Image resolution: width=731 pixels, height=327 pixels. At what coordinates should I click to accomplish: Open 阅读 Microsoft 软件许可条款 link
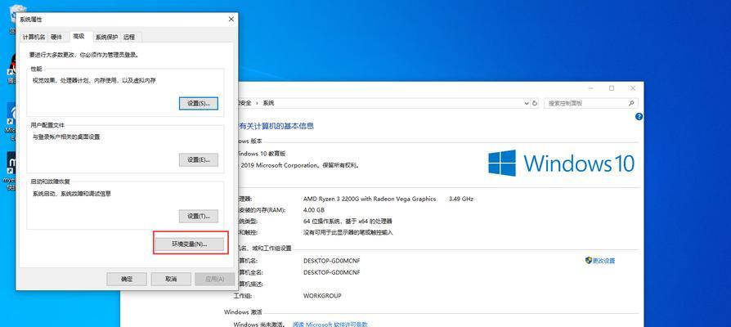[330, 325]
